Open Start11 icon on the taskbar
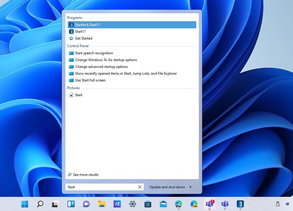The width and height of the screenshot is (293, 211). [240, 204]
